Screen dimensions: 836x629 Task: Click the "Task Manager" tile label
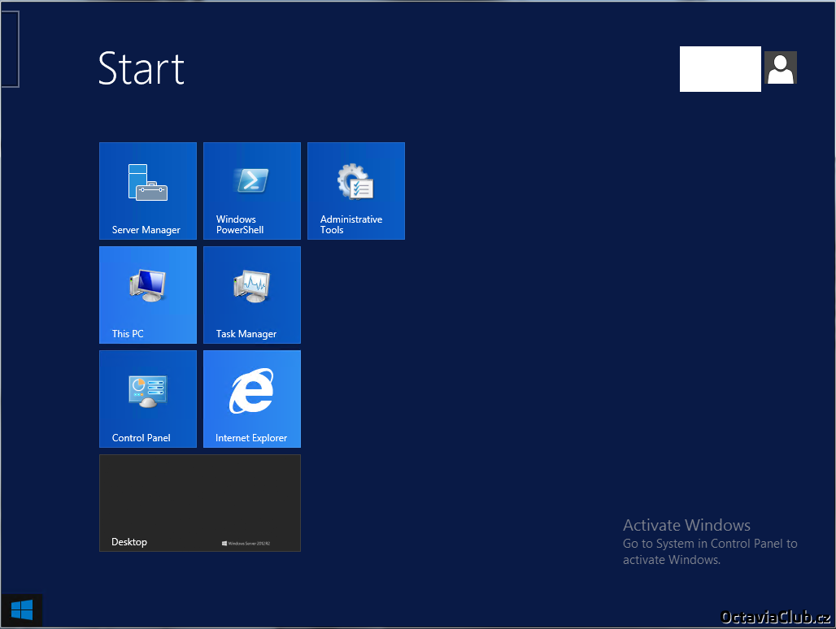(x=246, y=334)
